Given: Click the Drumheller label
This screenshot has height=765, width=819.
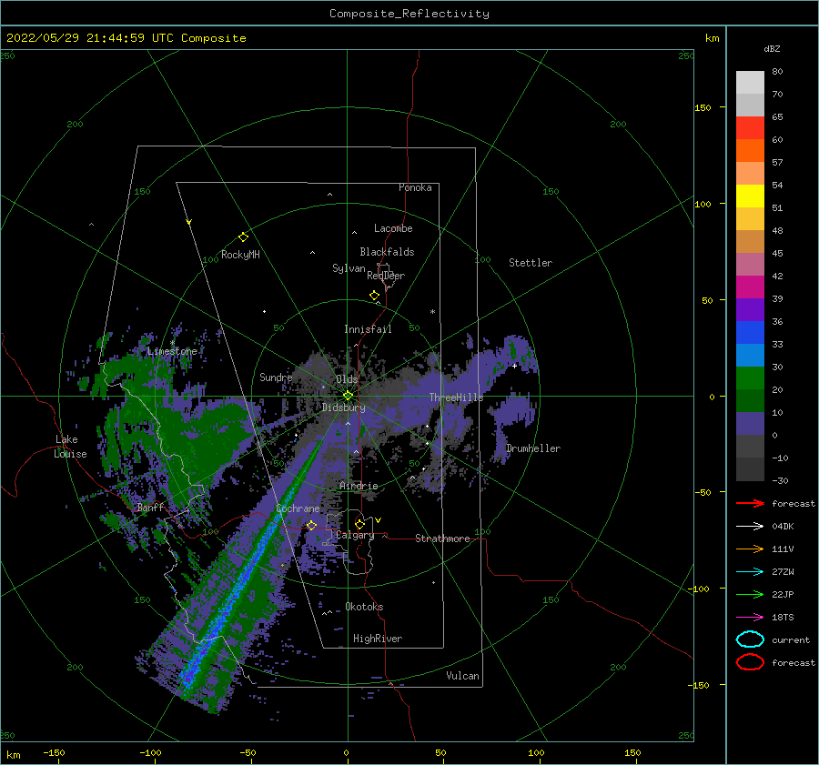Looking at the screenshot, I should [533, 448].
